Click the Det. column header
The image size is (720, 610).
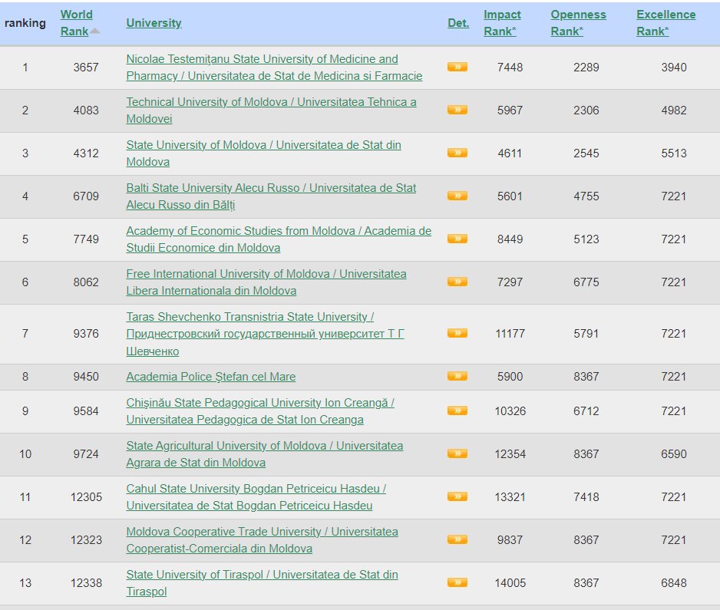(458, 23)
